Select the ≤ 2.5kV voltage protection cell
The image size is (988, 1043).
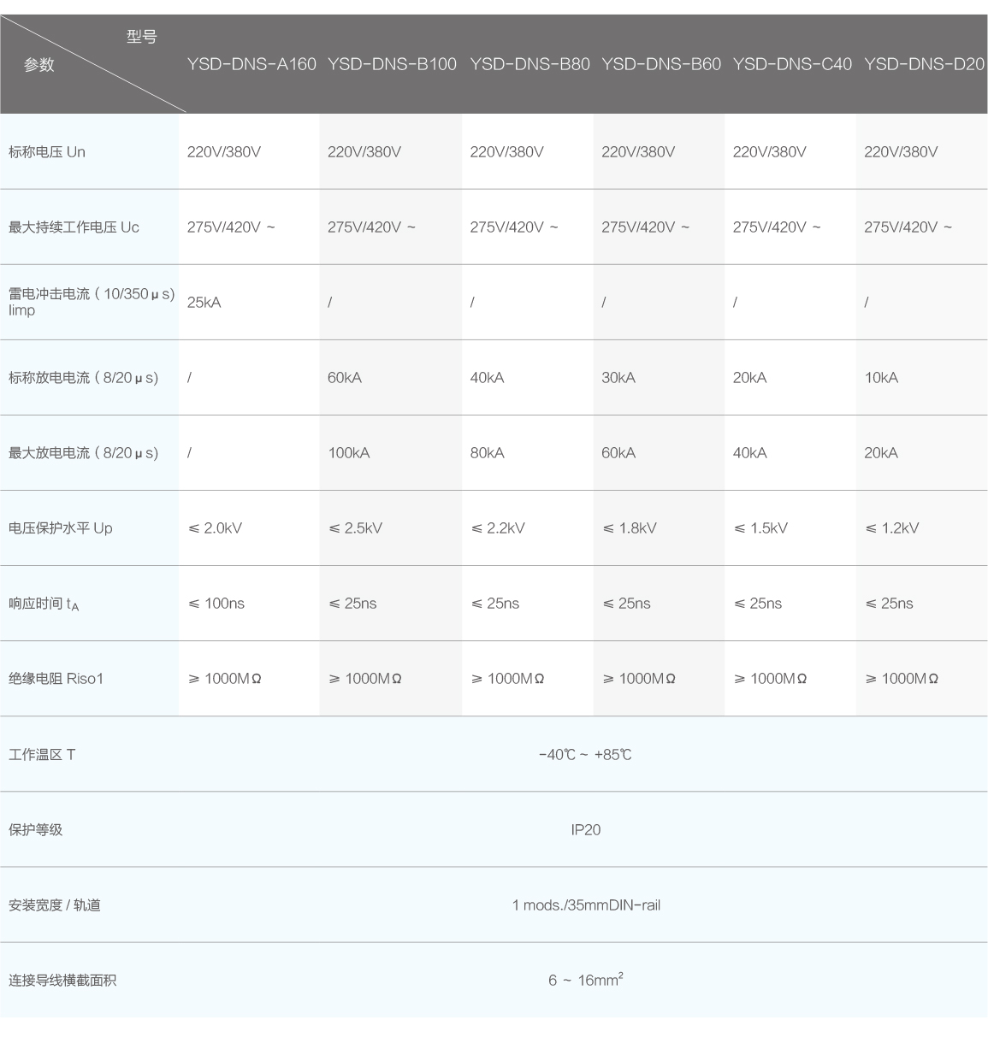click(x=356, y=528)
